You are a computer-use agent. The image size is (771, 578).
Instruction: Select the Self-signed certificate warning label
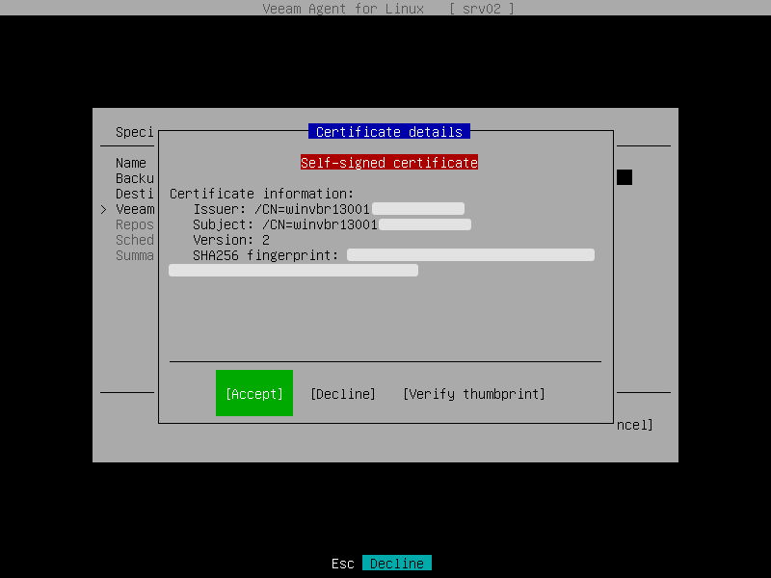[388, 162]
